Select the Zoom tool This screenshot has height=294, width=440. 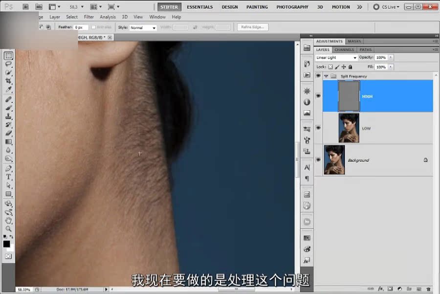8,229
